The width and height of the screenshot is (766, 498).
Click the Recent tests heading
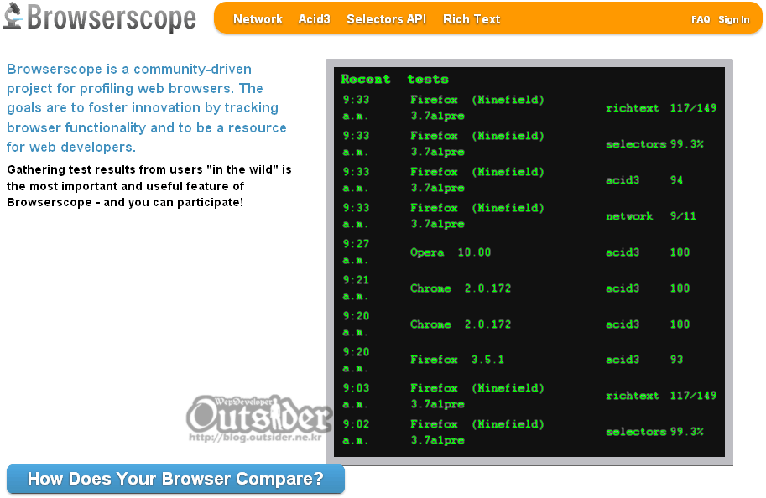tap(394, 79)
